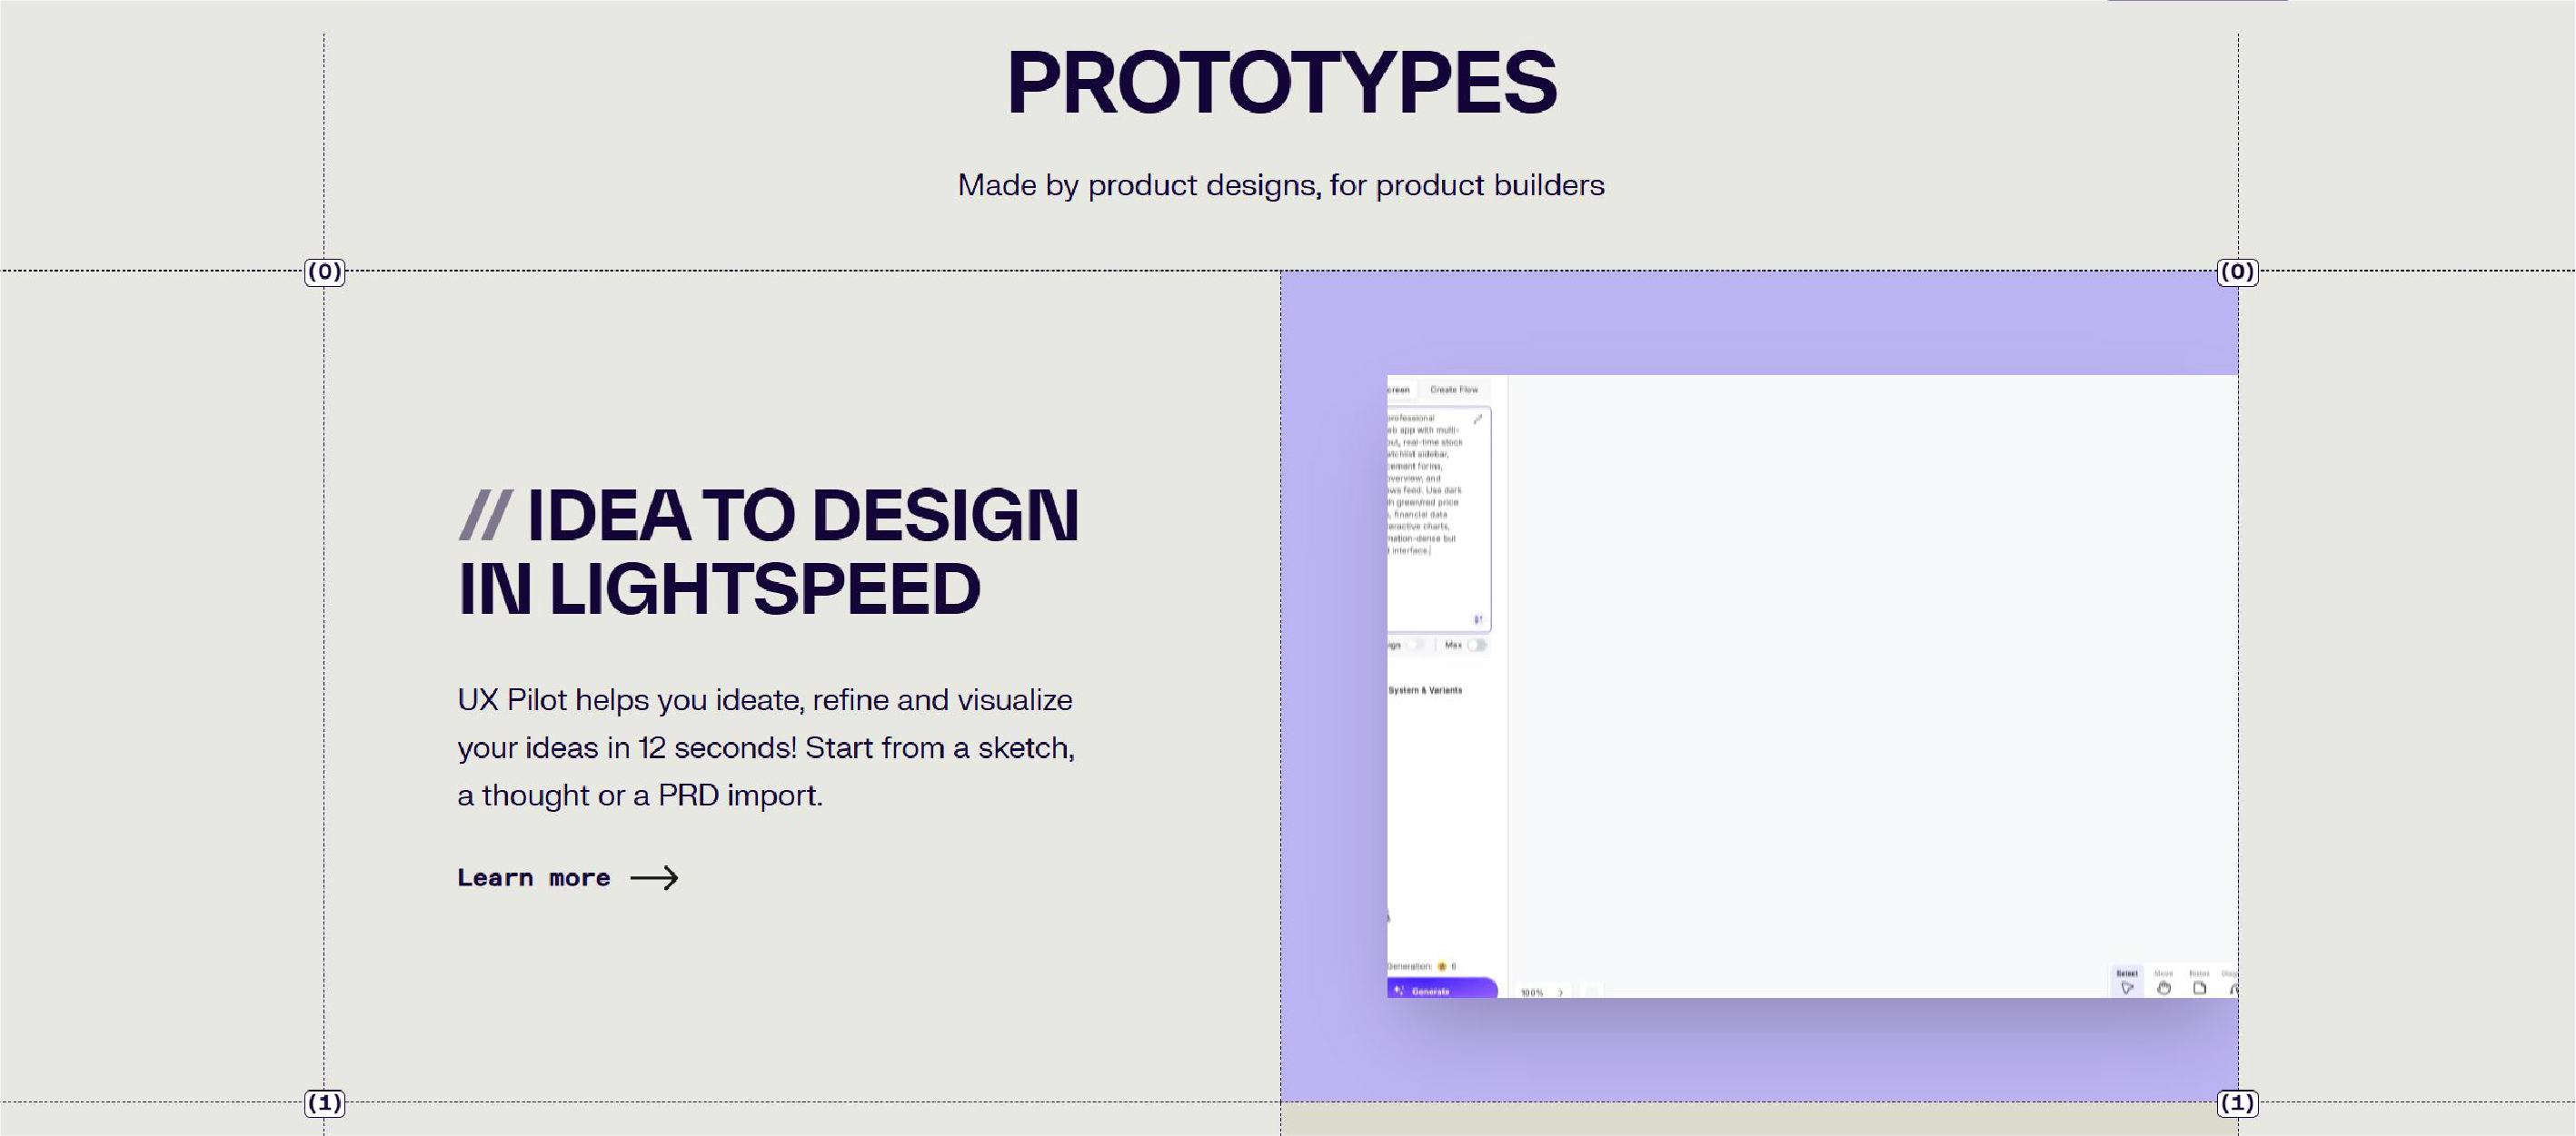Open the 100% zoom dropdown
Image resolution: width=2576 pixels, height=1136 pixels.
1541,993
